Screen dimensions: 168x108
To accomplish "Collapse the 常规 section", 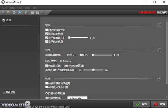I will pyautogui.click(x=159, y=25).
